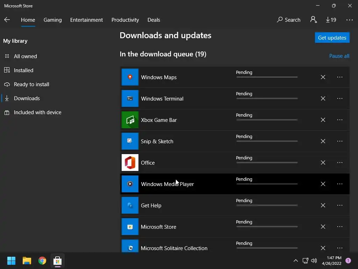Open File Explorer from the taskbar
Viewport: 358px width, 269px height.
(x=27, y=261)
